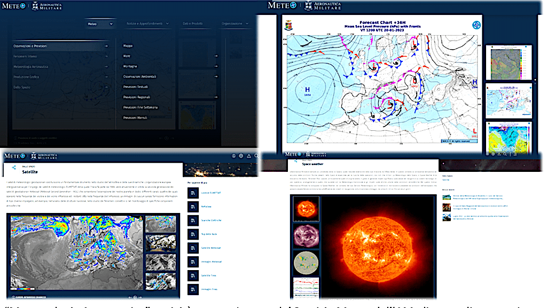Click play control under the satellite viewer
547x308 pixels.
point(135,297)
